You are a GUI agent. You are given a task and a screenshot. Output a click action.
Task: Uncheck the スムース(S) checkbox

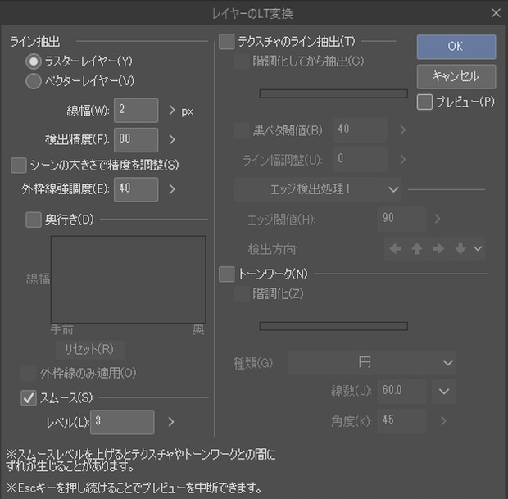(x=29, y=398)
